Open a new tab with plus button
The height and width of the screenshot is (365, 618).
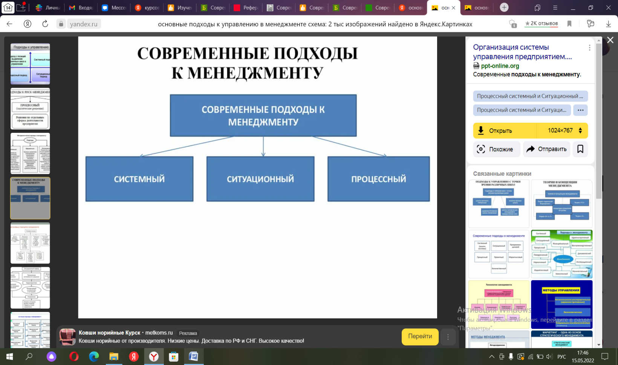(x=504, y=7)
